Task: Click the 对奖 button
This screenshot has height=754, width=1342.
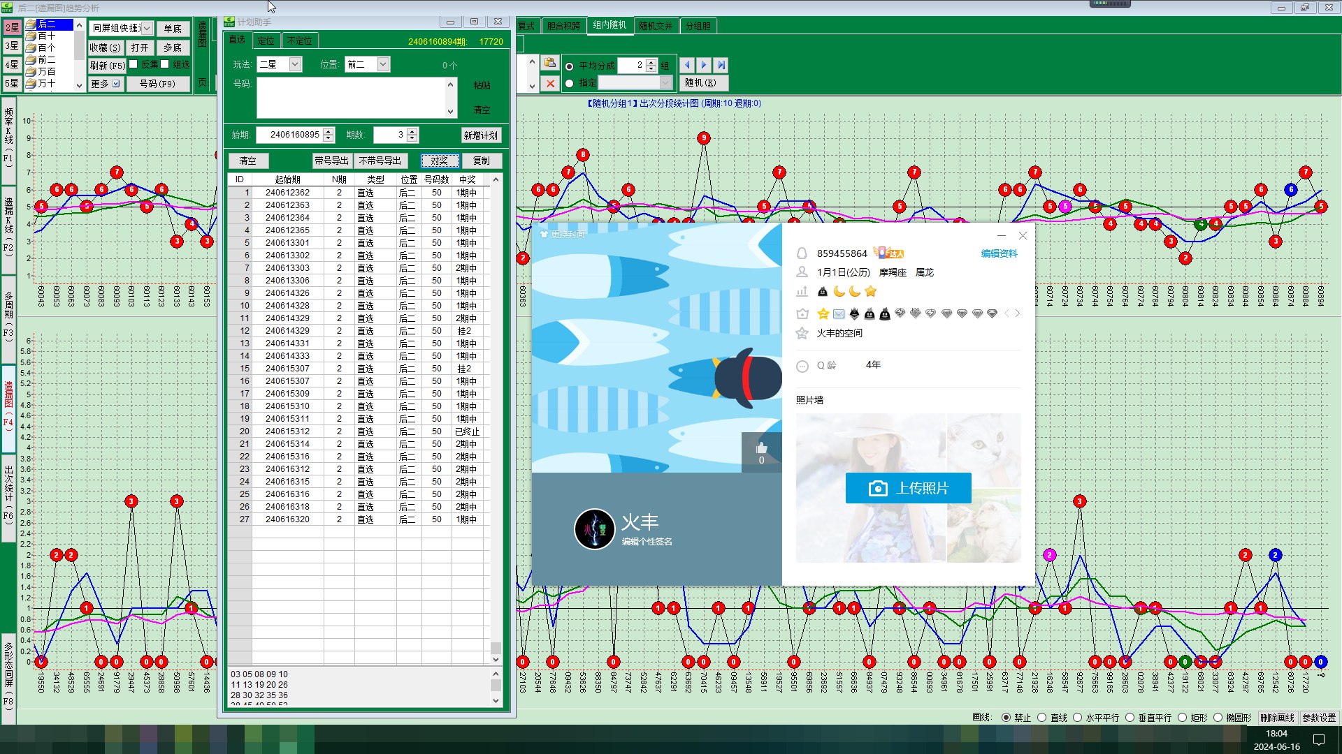Action: click(x=440, y=161)
